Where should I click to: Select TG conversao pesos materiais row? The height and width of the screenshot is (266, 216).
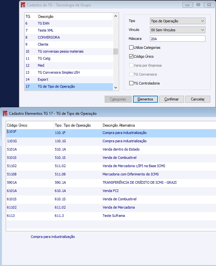point(69,51)
